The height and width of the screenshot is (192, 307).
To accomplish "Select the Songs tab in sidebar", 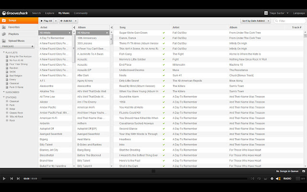I will tap(19, 20).
